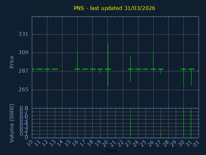Viewport: 206px width, 155px height.
Task: Click the Price axis label
Action: click(12, 62)
